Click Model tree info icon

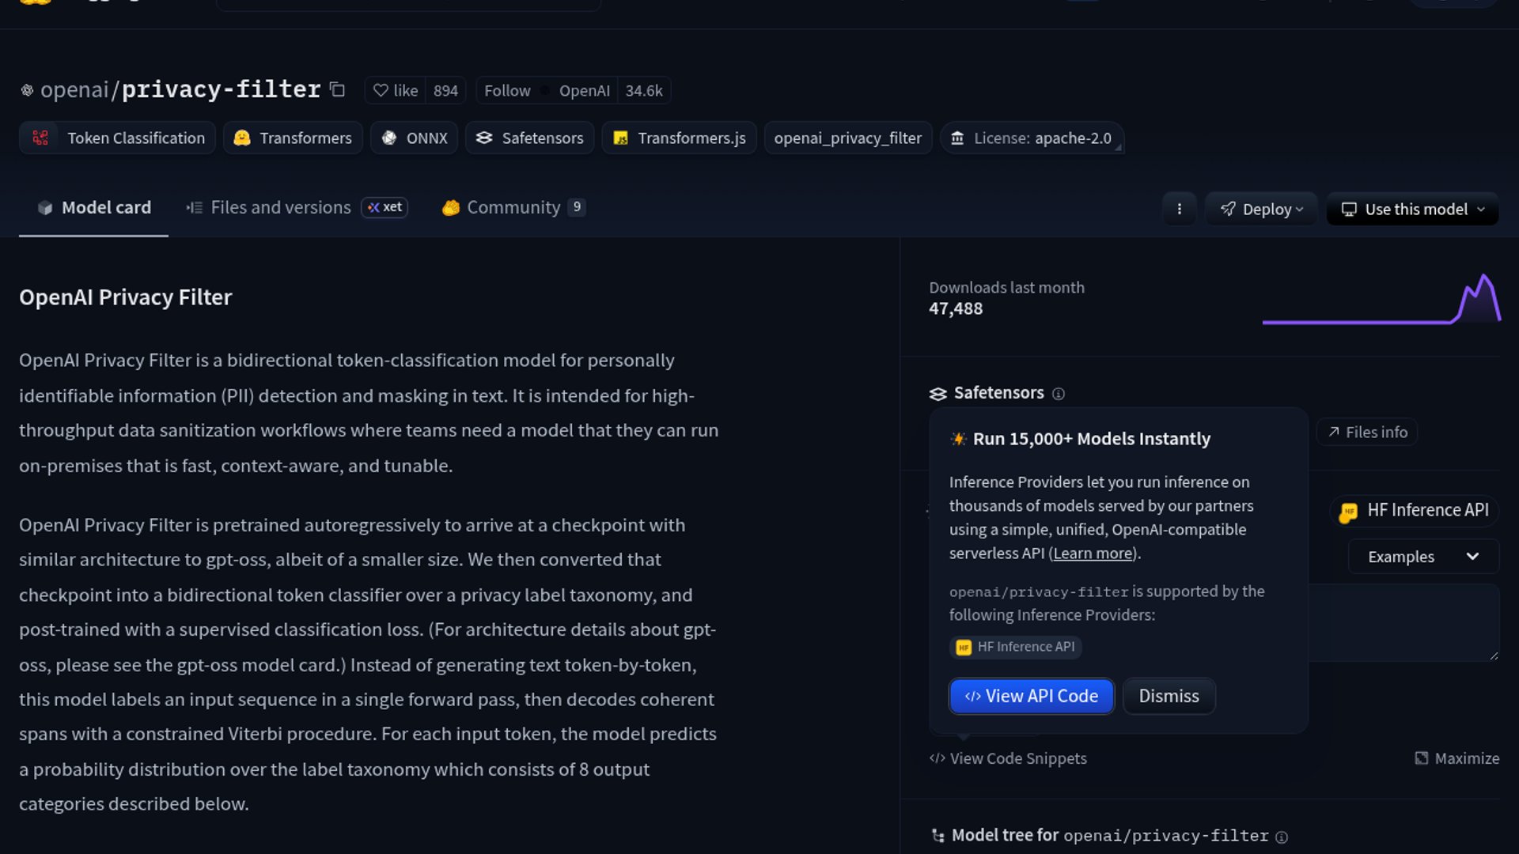pyautogui.click(x=1282, y=837)
